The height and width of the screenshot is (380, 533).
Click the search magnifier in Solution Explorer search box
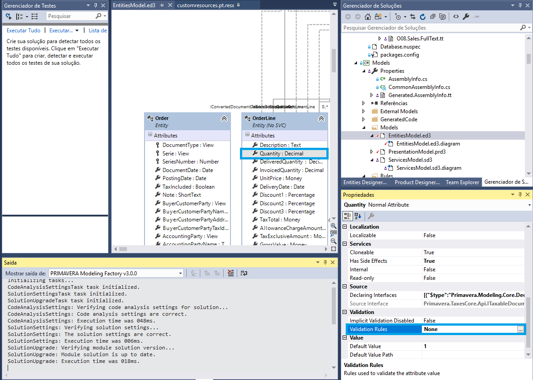(x=523, y=27)
